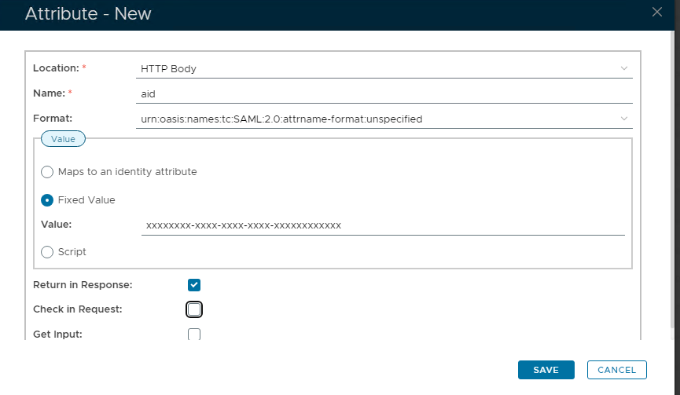Click the Return in Response label
The width and height of the screenshot is (680, 395).
pyautogui.click(x=83, y=284)
